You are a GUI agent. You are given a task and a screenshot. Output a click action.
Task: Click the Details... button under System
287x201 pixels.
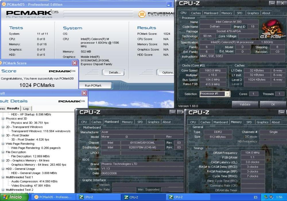(114, 72)
